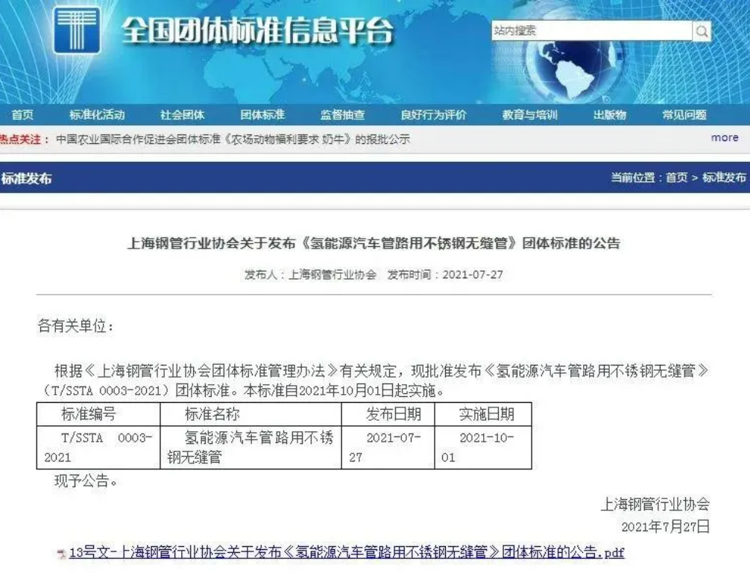This screenshot has width=750, height=573.
Task: Click the magnifier search icon
Action: (x=702, y=31)
